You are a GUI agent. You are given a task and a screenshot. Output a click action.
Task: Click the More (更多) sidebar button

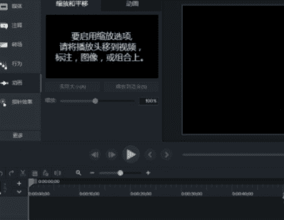[18, 136]
